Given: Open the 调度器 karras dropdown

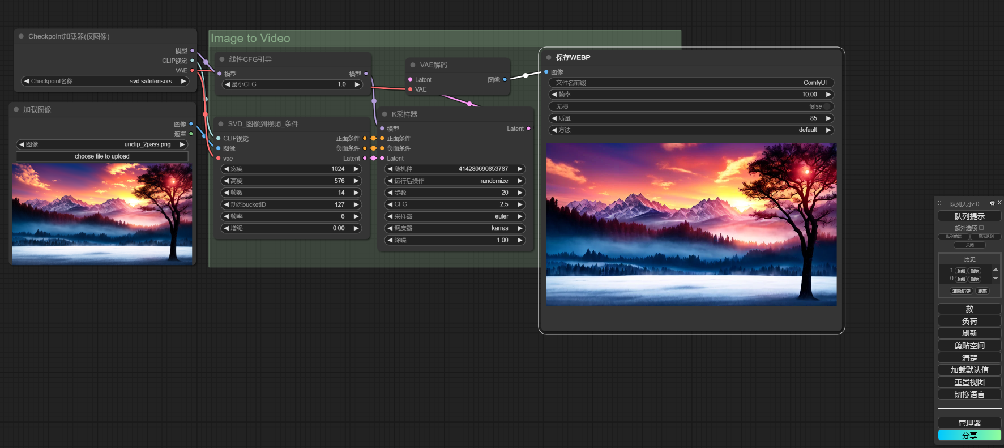Looking at the screenshot, I should coord(455,228).
